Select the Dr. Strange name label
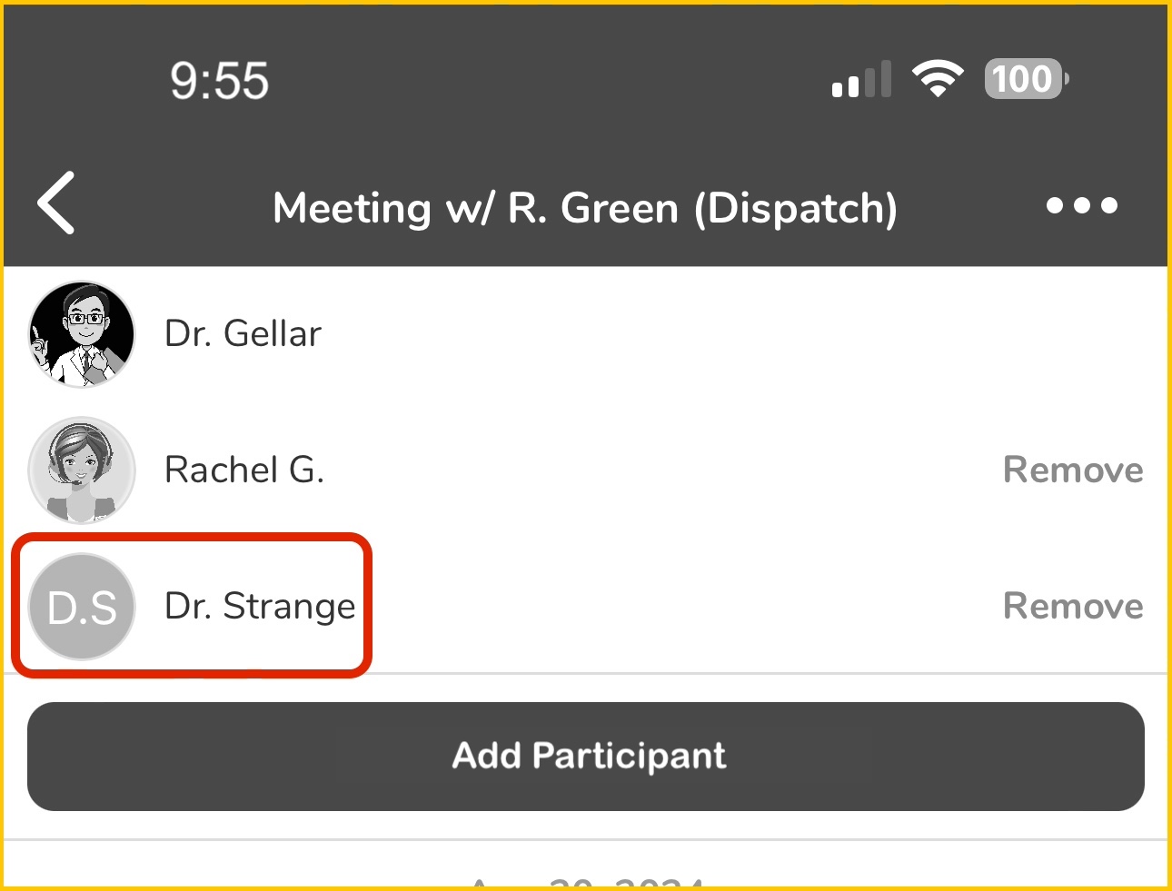Viewport: 1172px width, 891px height. click(x=260, y=607)
